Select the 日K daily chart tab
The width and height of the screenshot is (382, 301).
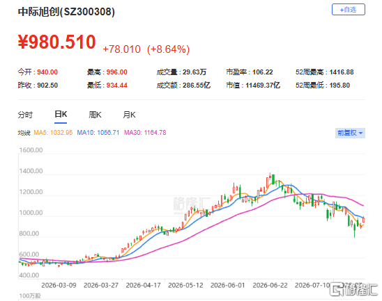pos(61,114)
